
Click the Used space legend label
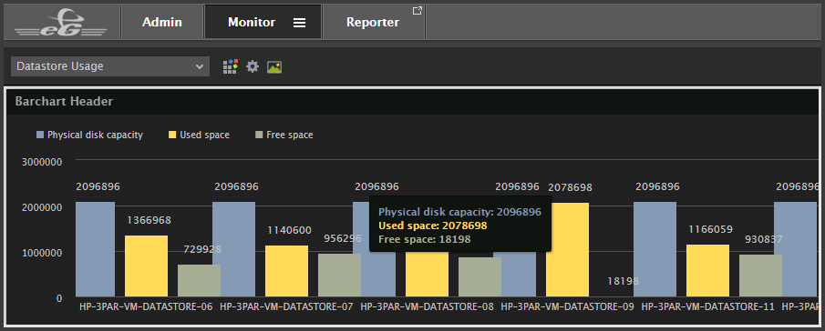[x=205, y=135]
